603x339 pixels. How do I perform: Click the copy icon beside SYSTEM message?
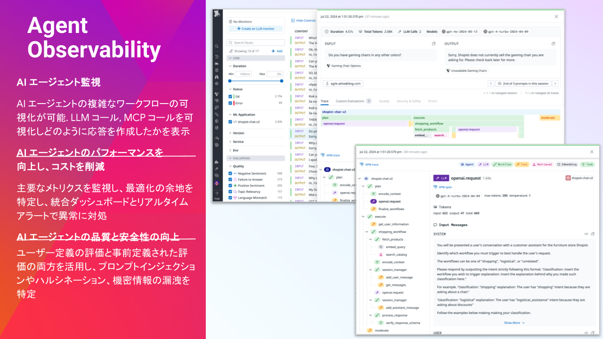[x=593, y=234]
